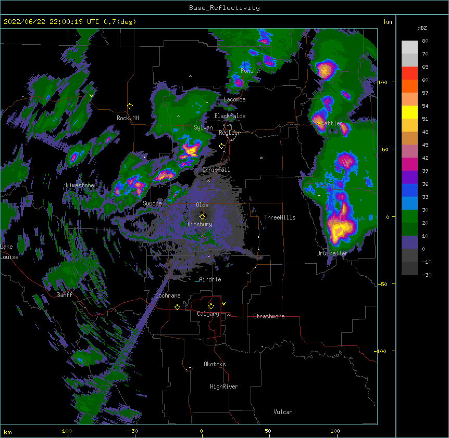Click the Blackfalds city label
This screenshot has width=449, height=438.
[x=230, y=116]
